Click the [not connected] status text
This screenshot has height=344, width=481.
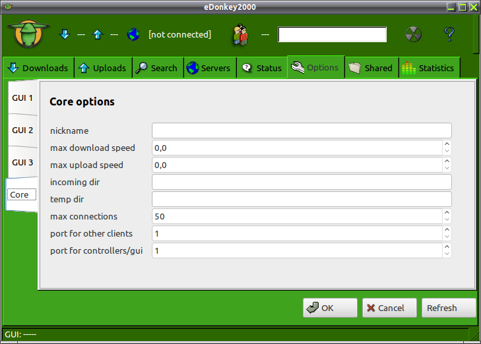coord(179,35)
